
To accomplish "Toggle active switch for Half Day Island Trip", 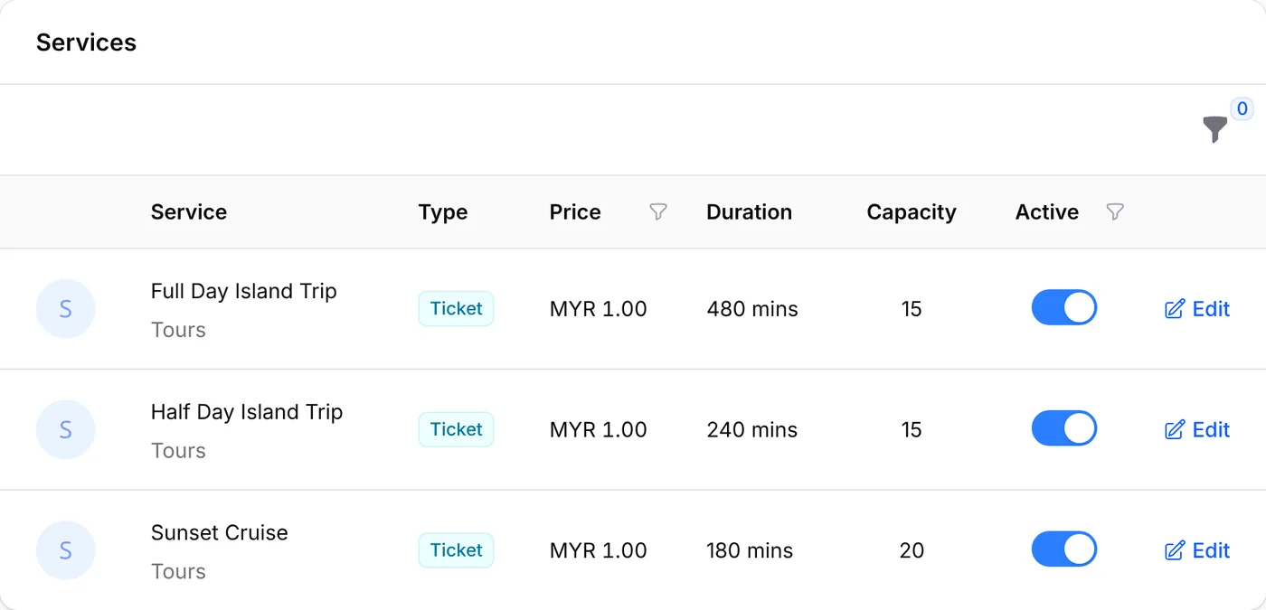I will click(x=1064, y=428).
